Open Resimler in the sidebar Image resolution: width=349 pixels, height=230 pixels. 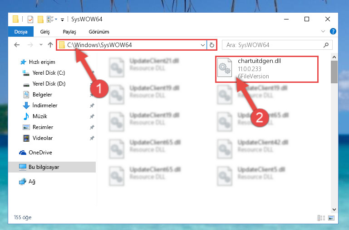[x=38, y=127]
